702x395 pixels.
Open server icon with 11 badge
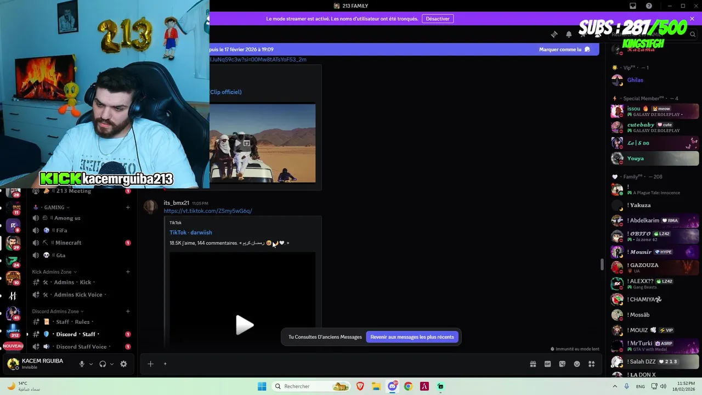[x=13, y=208]
